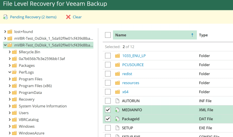
Task: Open the 1033_ENU_LP folder link
Action: (134, 56)
